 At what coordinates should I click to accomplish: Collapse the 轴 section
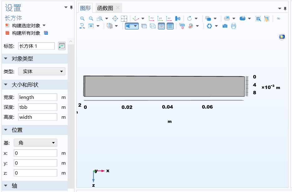click(x=6, y=185)
